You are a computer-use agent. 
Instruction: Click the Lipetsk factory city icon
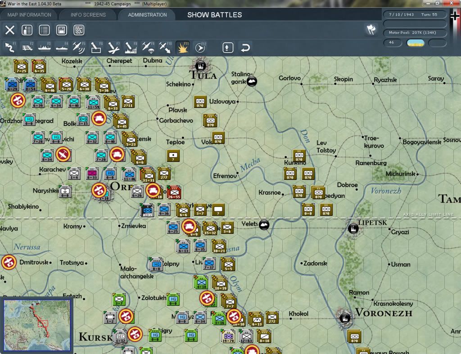pyautogui.click(x=353, y=228)
